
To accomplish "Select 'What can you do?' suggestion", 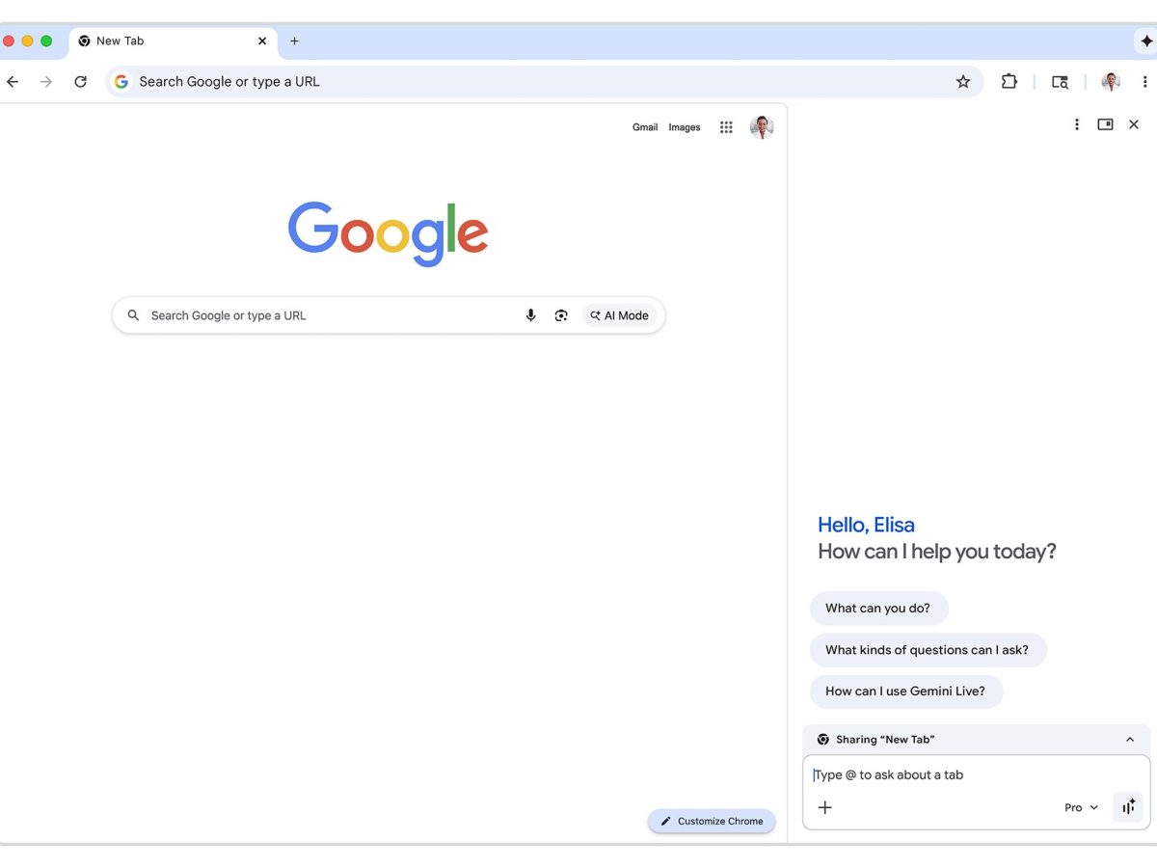I will (x=878, y=609).
